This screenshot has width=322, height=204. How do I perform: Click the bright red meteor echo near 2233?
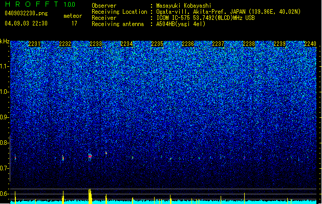90,157
